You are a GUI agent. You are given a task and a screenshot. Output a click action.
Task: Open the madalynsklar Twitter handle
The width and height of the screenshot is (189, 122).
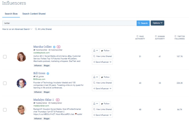(40, 103)
